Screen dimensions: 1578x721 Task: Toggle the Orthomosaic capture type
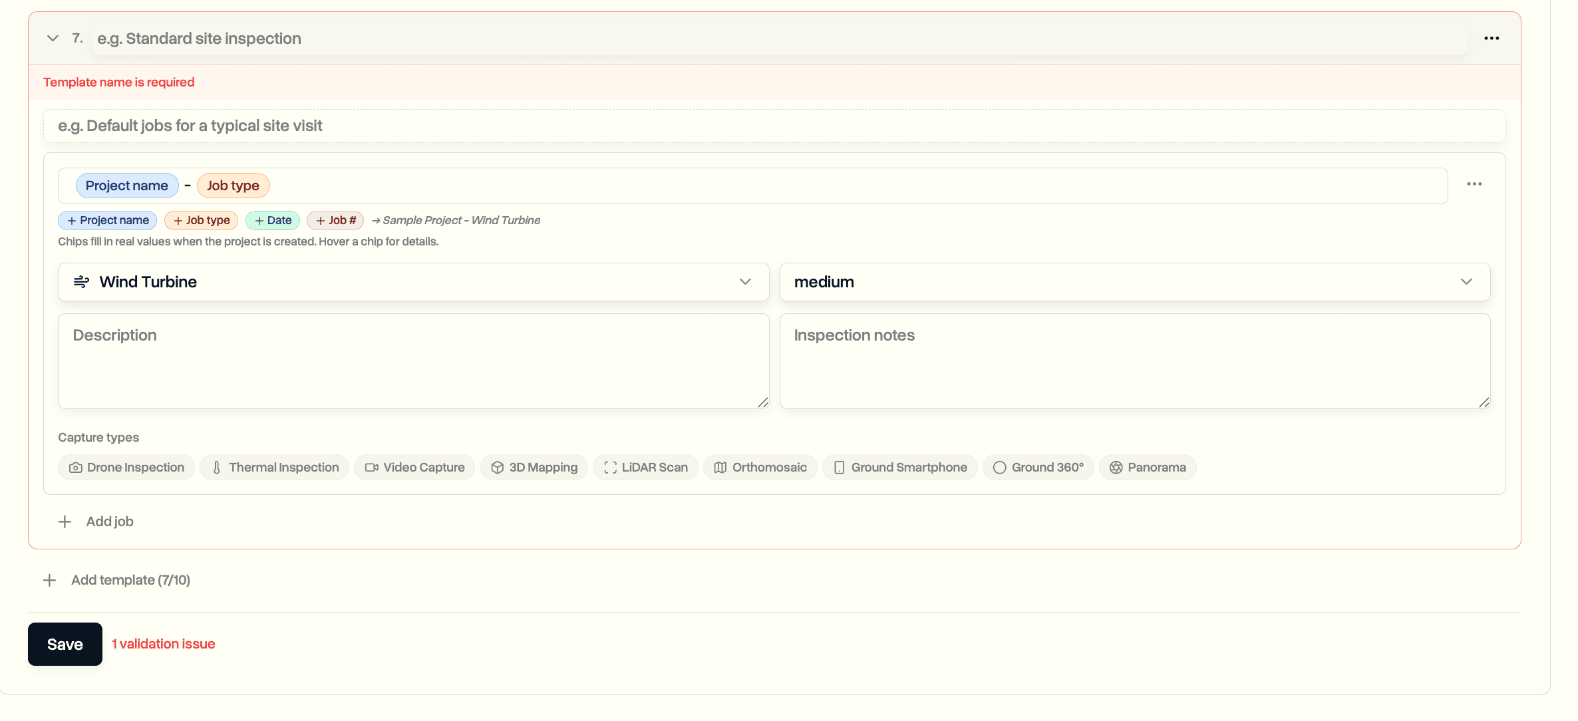pos(760,468)
